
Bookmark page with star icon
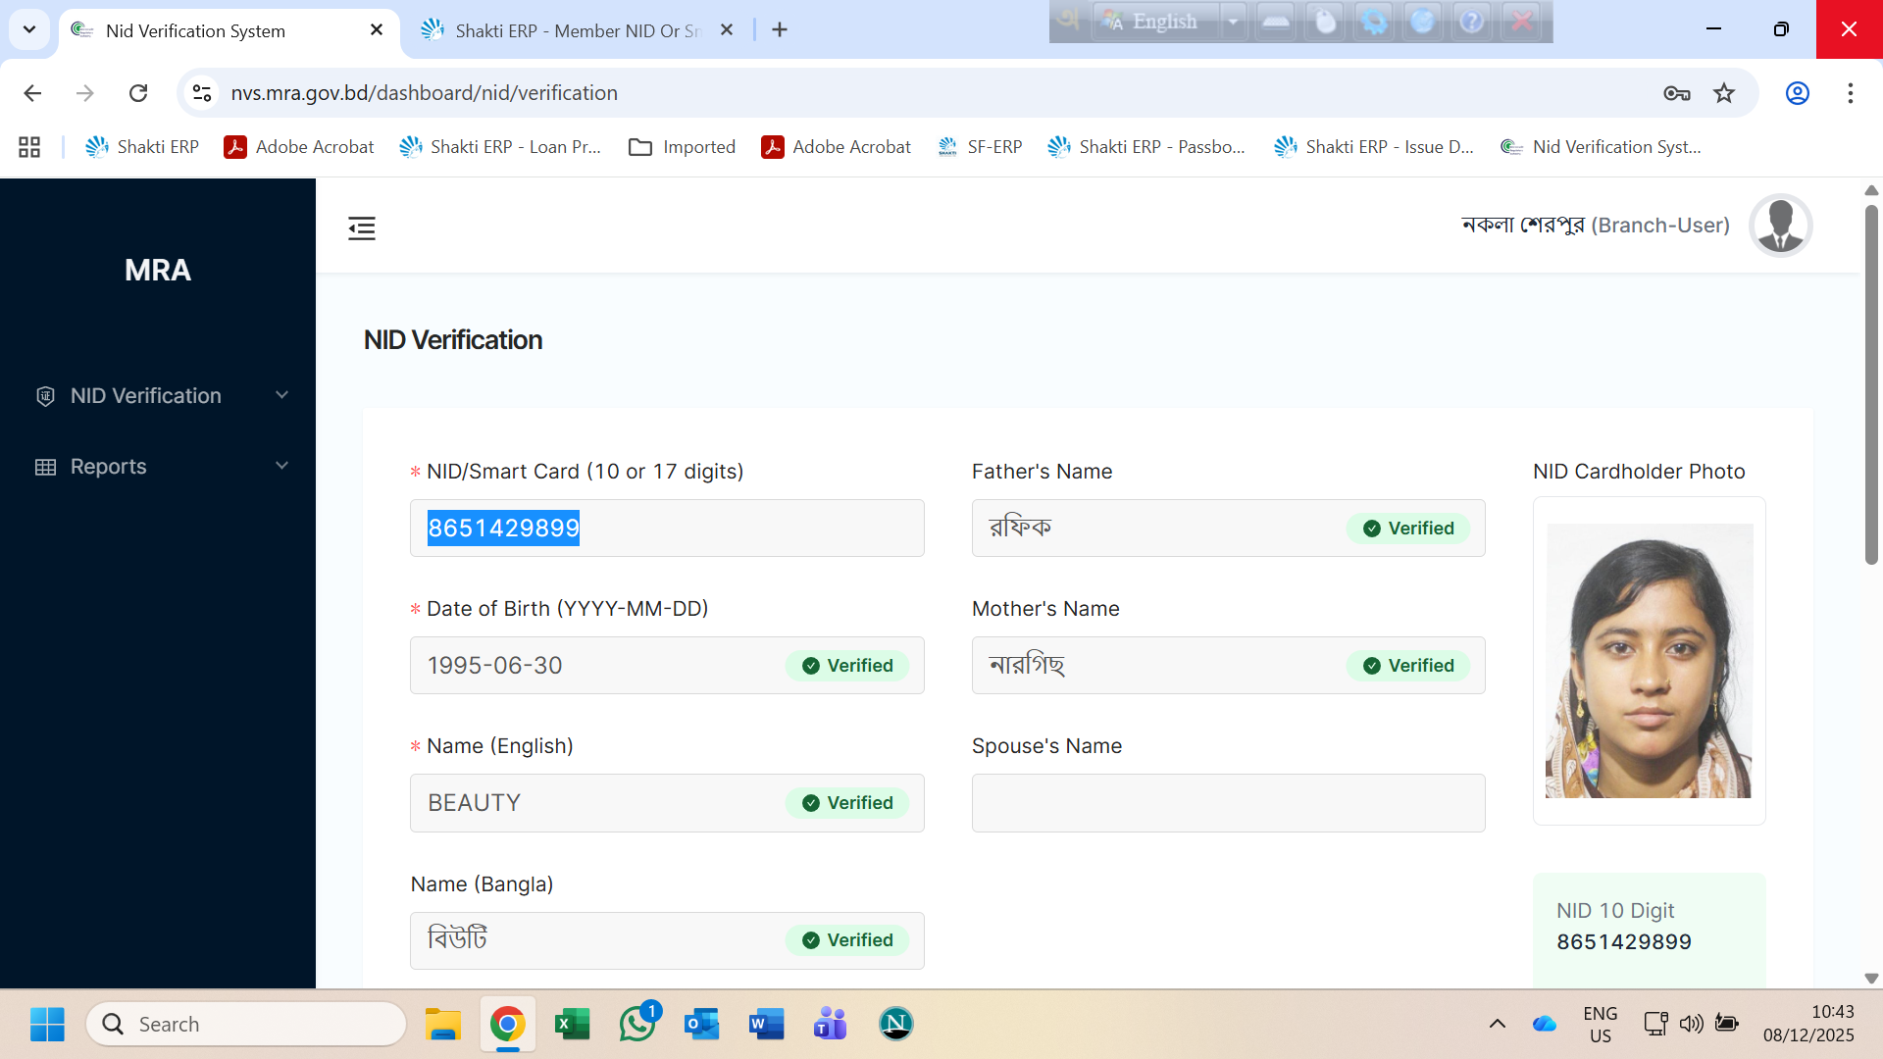click(x=1724, y=93)
